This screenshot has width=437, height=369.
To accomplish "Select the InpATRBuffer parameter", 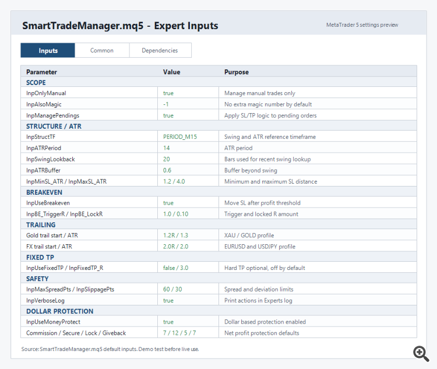I will [43, 170].
